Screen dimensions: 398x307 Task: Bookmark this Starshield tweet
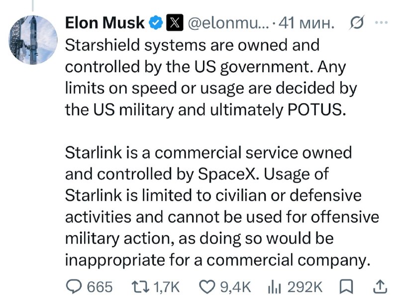pos(346,287)
